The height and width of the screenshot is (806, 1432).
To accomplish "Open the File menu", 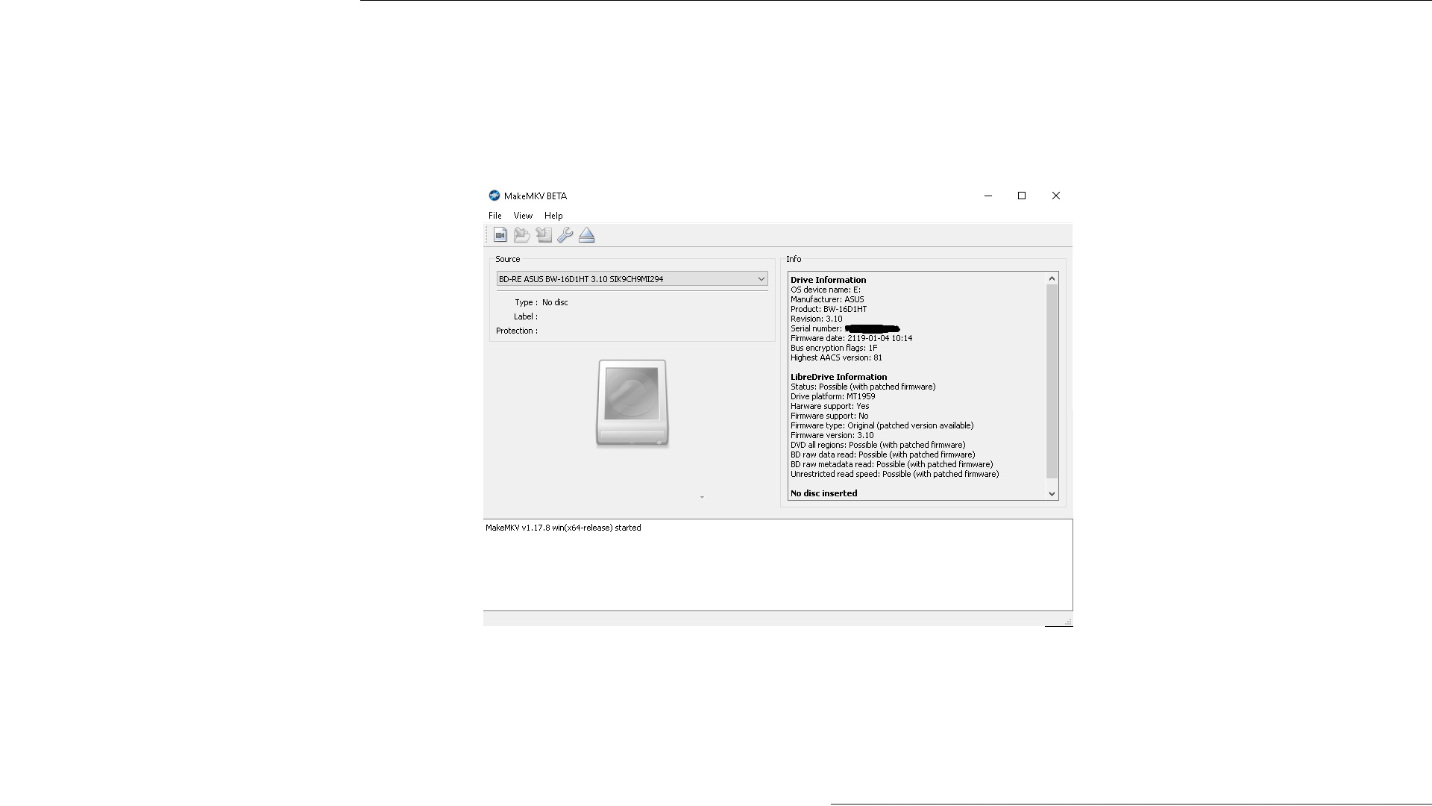I will 495,216.
